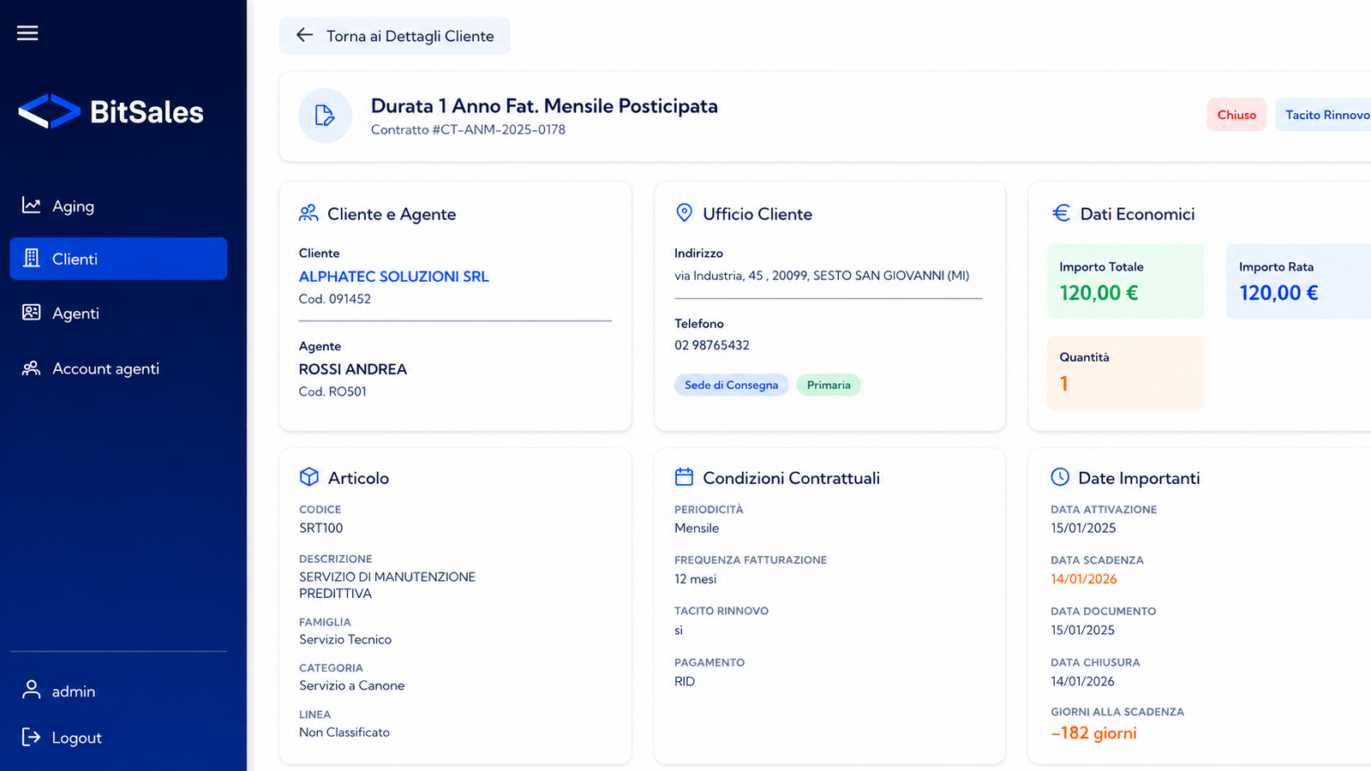Click the payment value RID
1371x771 pixels.
click(x=684, y=682)
